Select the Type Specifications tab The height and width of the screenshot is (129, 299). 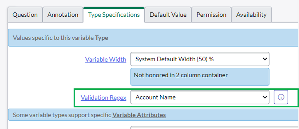[114, 15]
